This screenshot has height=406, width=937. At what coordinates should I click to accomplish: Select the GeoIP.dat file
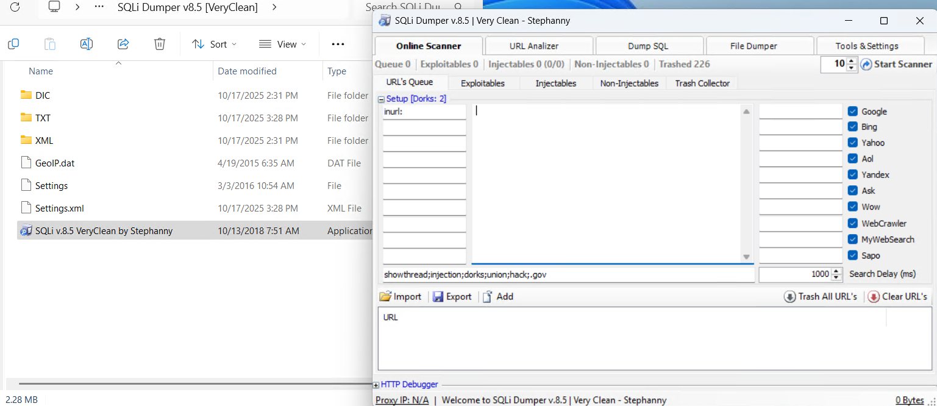coord(55,163)
